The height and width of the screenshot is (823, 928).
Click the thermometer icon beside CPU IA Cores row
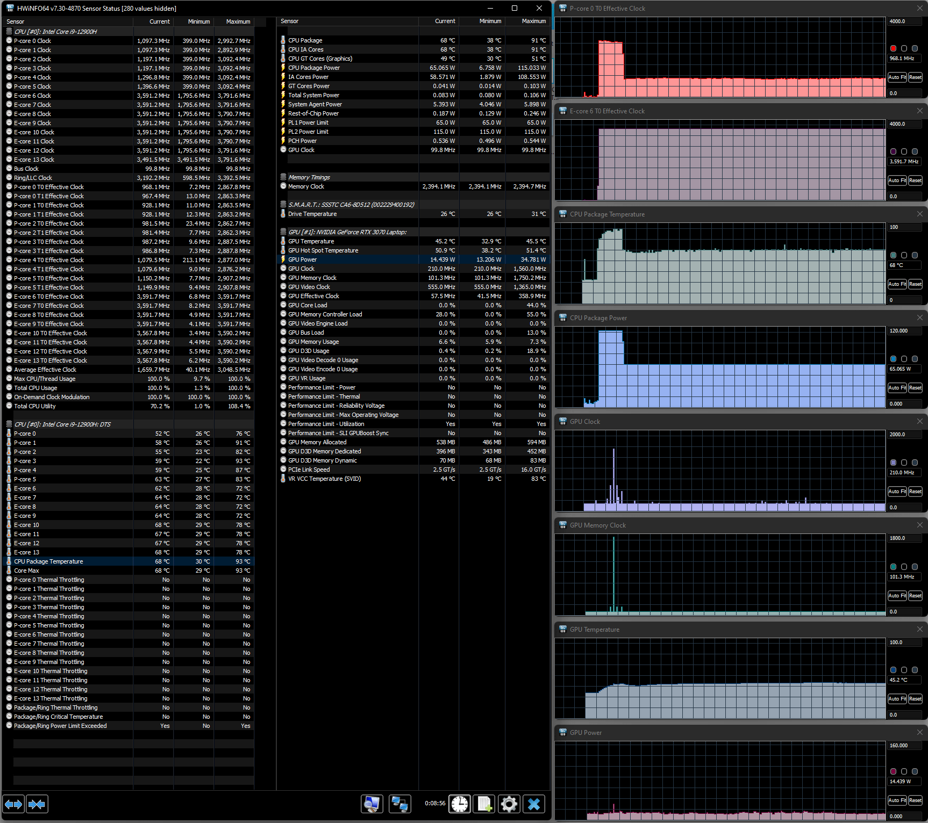pos(283,49)
